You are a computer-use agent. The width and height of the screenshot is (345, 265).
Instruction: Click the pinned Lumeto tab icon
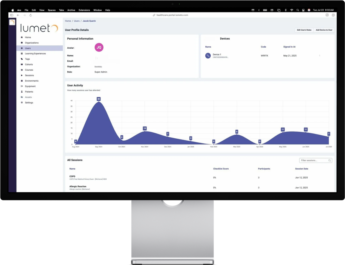(12, 22)
